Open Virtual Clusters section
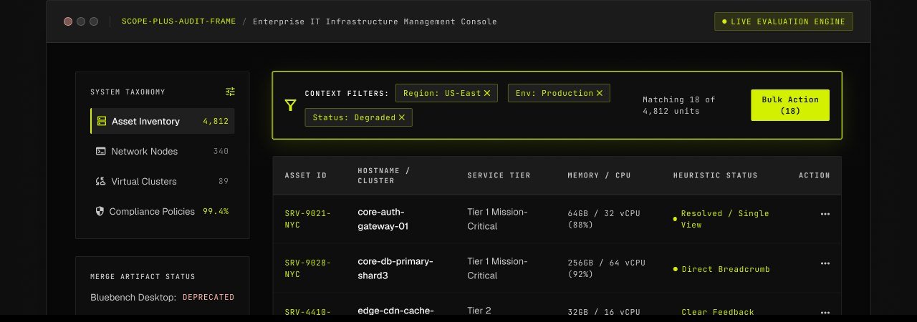 pos(163,182)
